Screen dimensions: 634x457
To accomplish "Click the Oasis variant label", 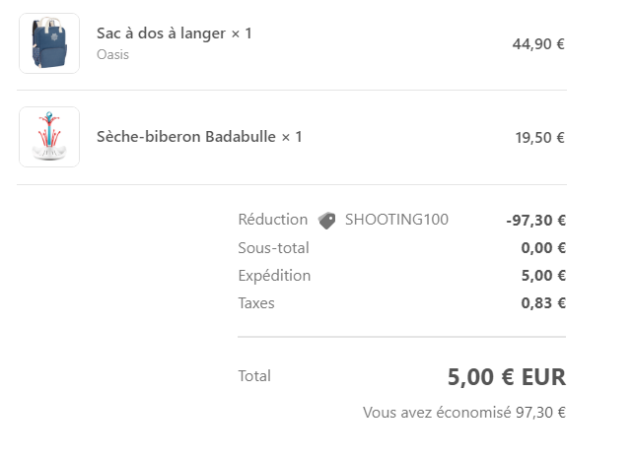I will 112,54.
